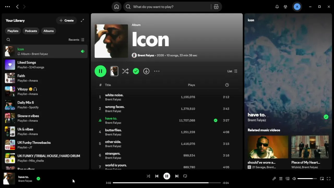The width and height of the screenshot is (334, 188).
Task: Open the Vibzyy playlist
Action: [x=45, y=91]
